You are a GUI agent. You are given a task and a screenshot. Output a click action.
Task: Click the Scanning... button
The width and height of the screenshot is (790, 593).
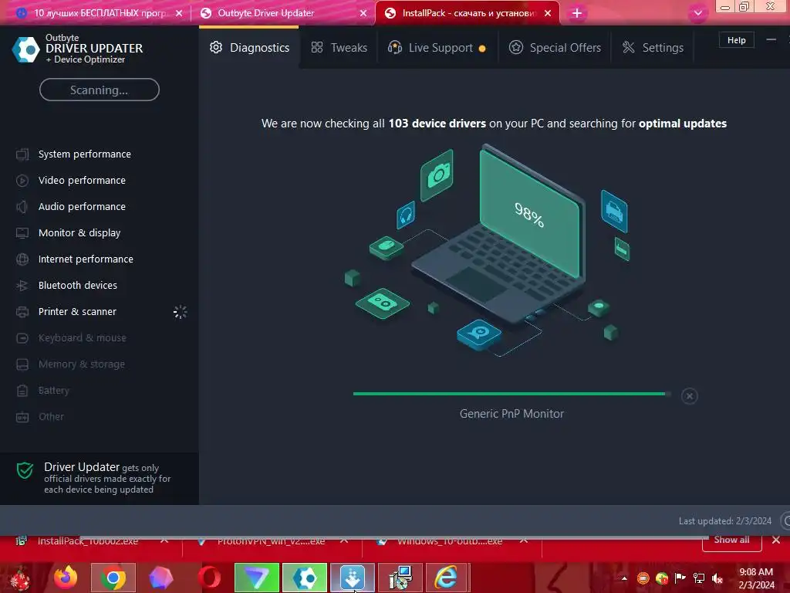100,90
